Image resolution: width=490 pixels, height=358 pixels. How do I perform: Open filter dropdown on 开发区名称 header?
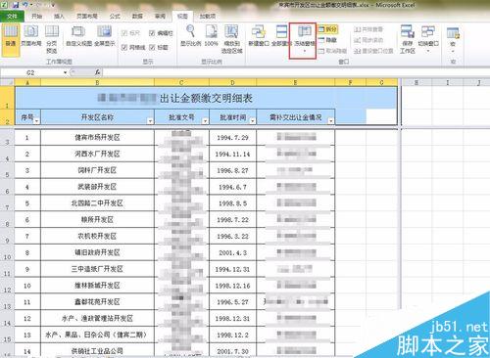[x=150, y=121]
